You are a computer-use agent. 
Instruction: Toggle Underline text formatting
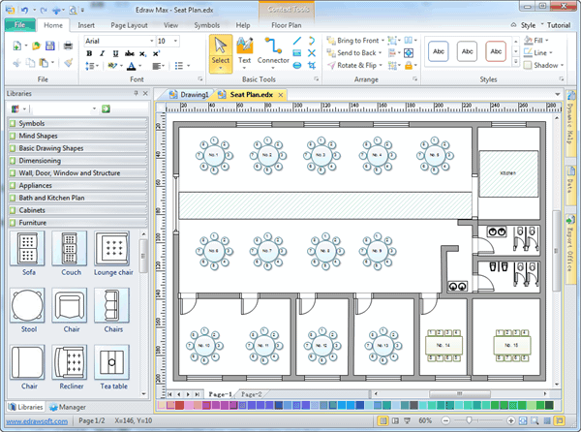tap(115, 53)
